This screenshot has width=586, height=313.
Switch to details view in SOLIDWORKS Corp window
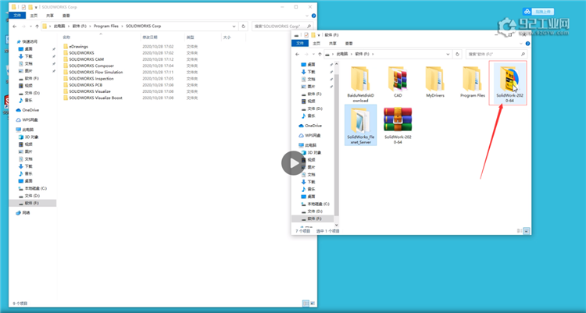(x=306, y=304)
